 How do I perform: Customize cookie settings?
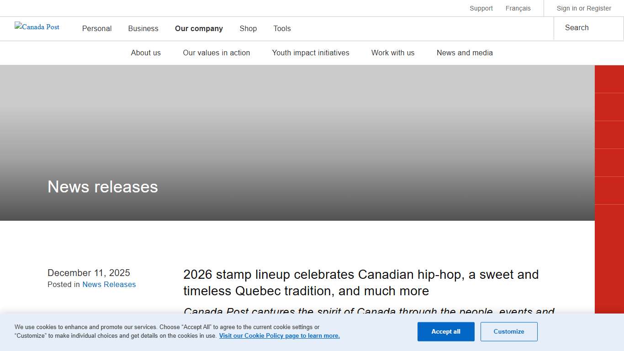click(509, 332)
